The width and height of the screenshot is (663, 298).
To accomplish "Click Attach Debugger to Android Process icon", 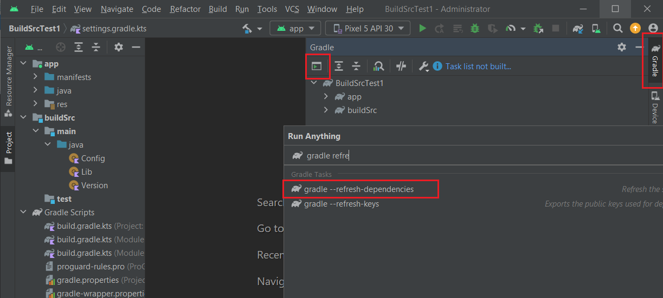I will (538, 28).
